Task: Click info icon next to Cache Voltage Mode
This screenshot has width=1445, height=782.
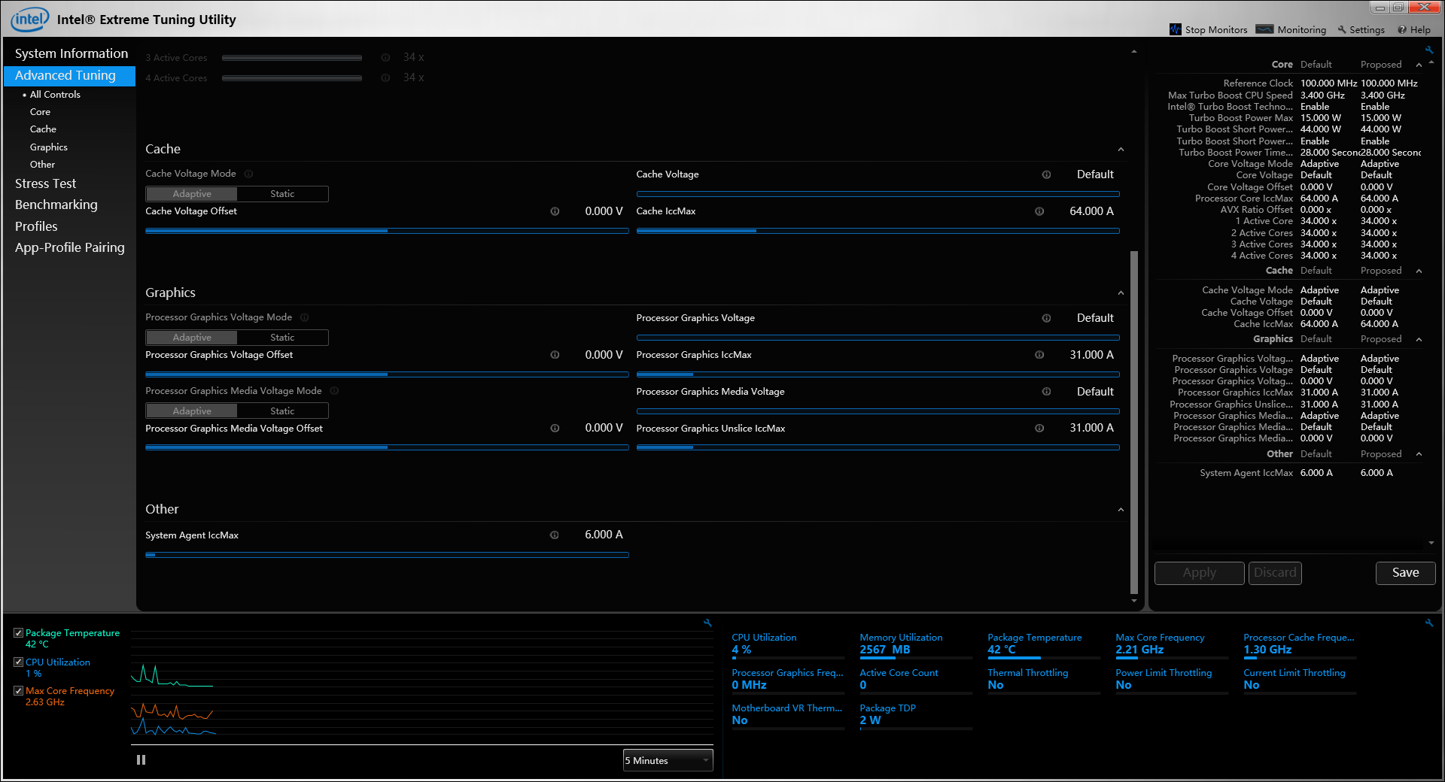Action: [x=248, y=174]
